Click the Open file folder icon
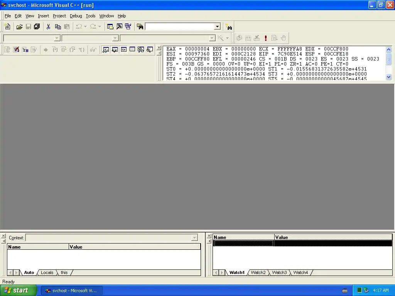This screenshot has height=296, width=395. 19,27
